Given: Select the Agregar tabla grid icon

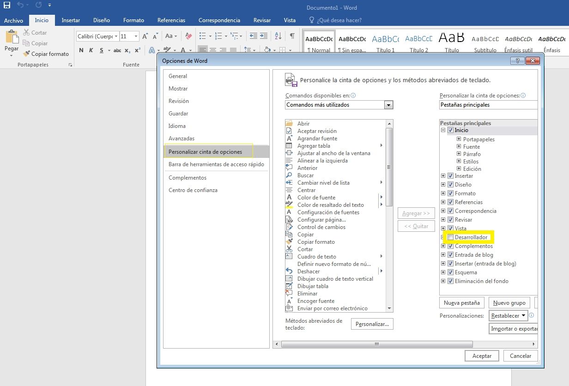Looking at the screenshot, I should click(x=290, y=146).
